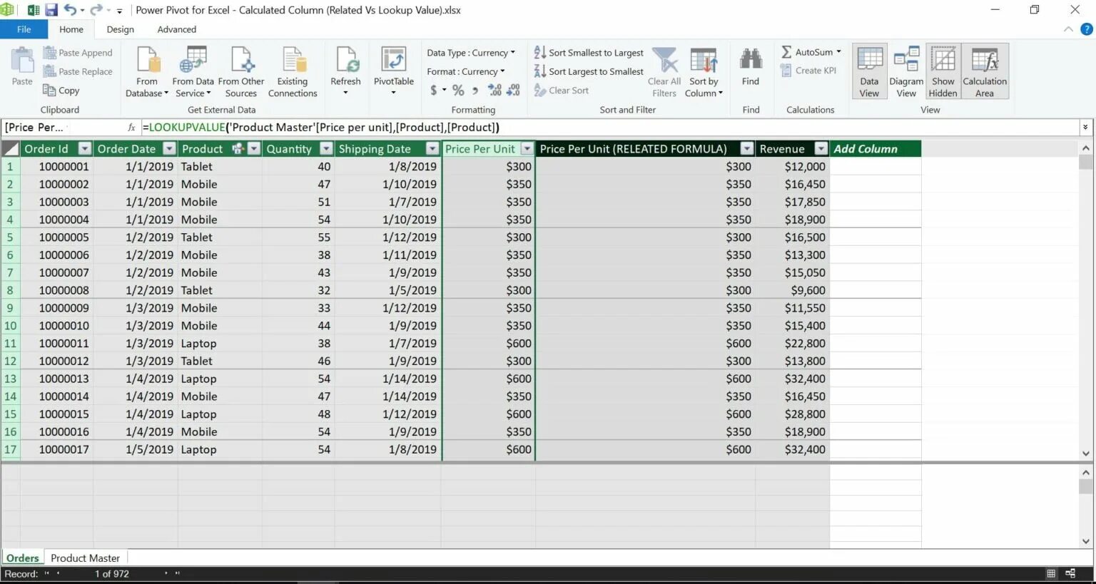Click the Refresh icon
1096x584 pixels.
click(346, 60)
